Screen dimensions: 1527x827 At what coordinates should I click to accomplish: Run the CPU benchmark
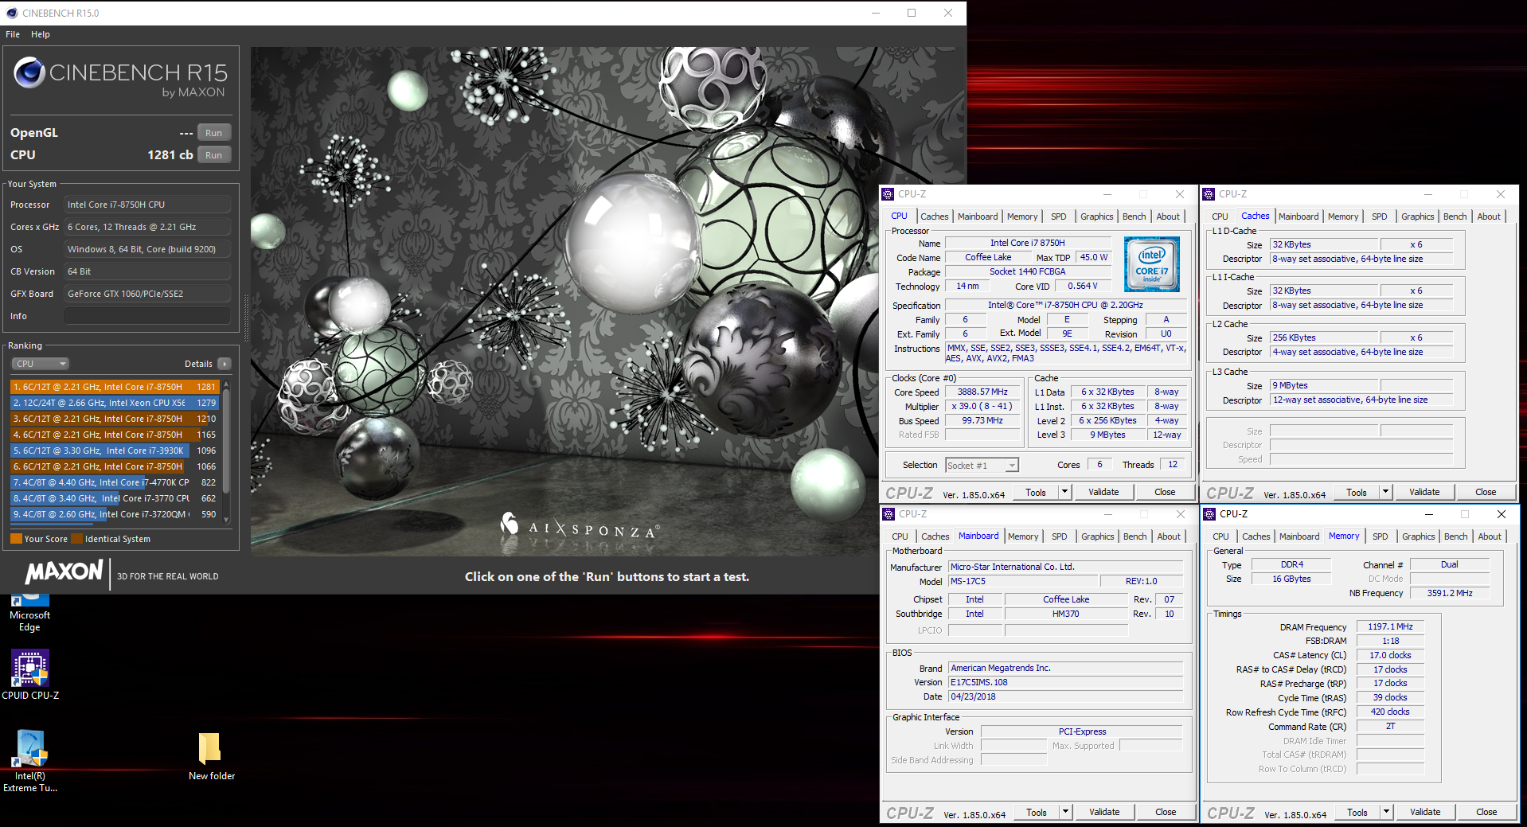coord(213,155)
